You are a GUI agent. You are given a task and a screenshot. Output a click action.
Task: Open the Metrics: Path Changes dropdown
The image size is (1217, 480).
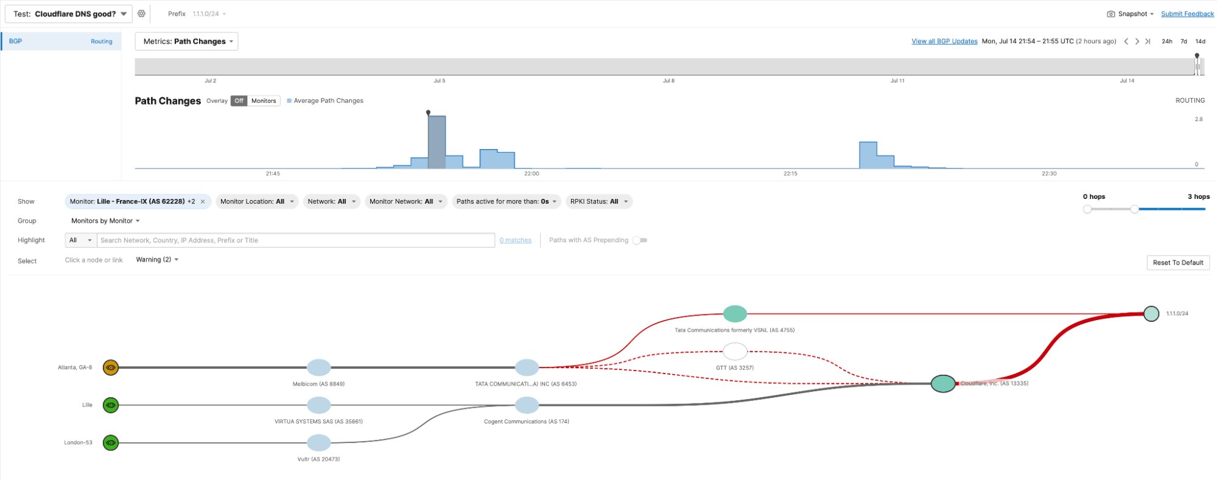pyautogui.click(x=186, y=41)
